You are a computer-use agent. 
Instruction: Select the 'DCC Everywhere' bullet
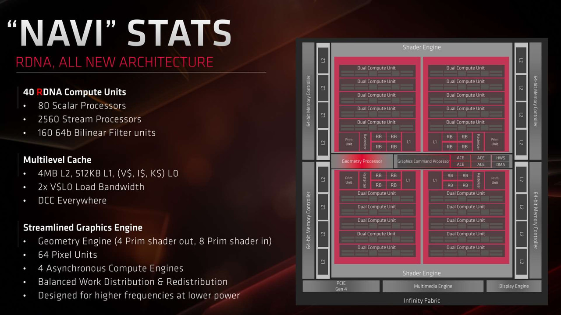click(72, 200)
